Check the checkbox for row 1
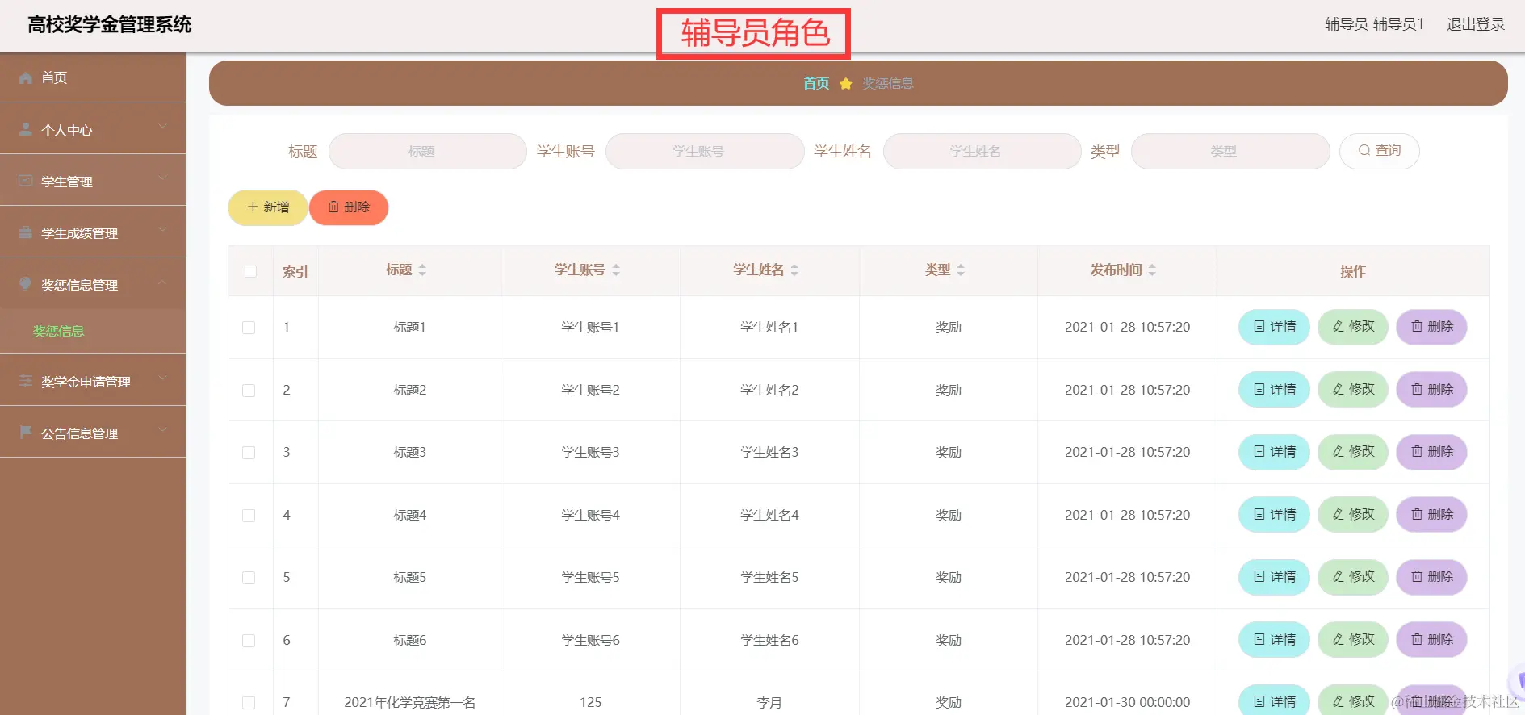 coord(249,328)
